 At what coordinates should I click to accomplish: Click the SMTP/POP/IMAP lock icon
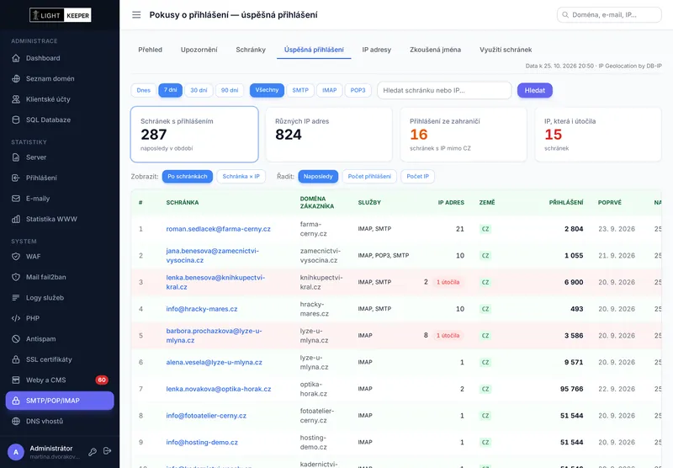16,401
